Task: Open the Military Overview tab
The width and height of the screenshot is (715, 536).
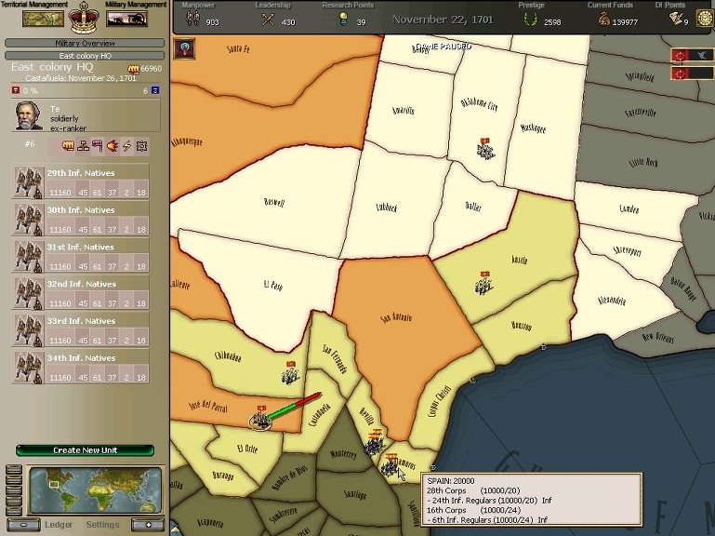Action: point(85,43)
